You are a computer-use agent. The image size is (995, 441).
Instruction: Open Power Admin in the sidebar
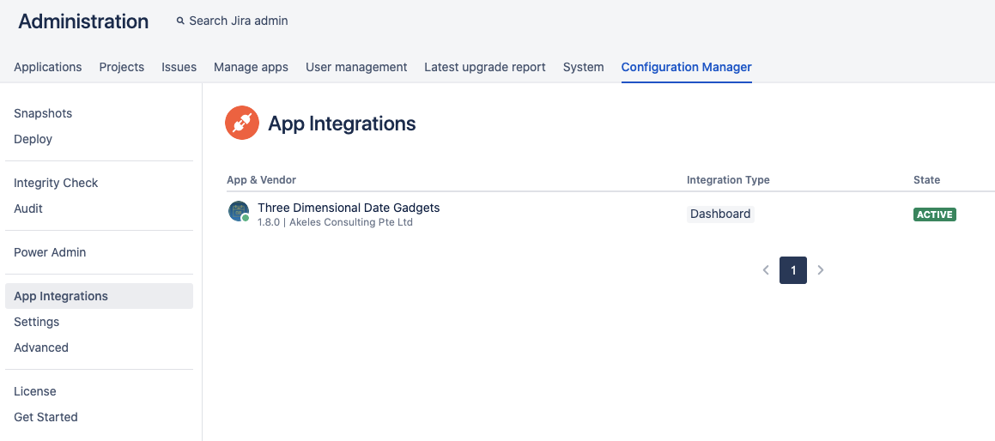[x=50, y=252]
